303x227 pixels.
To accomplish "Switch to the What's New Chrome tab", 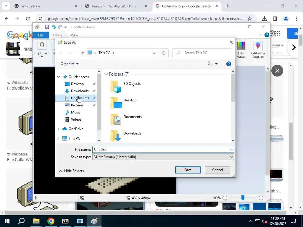I will point(46,6).
